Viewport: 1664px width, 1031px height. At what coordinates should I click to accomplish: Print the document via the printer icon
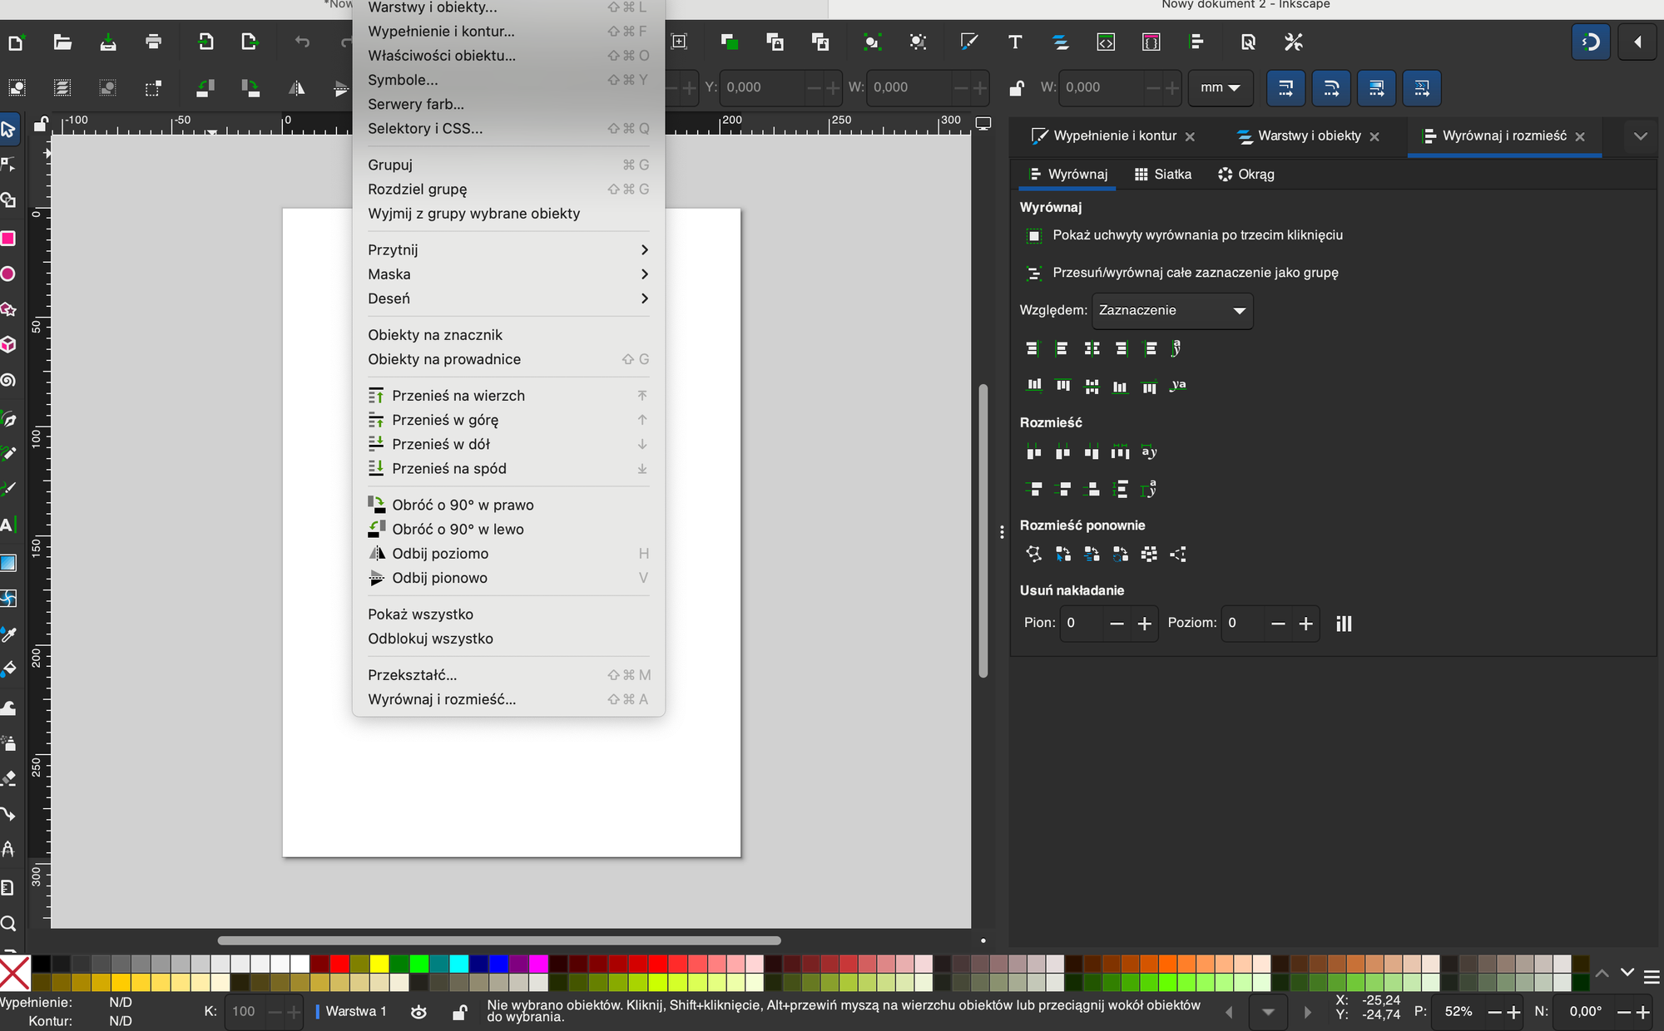(x=153, y=42)
